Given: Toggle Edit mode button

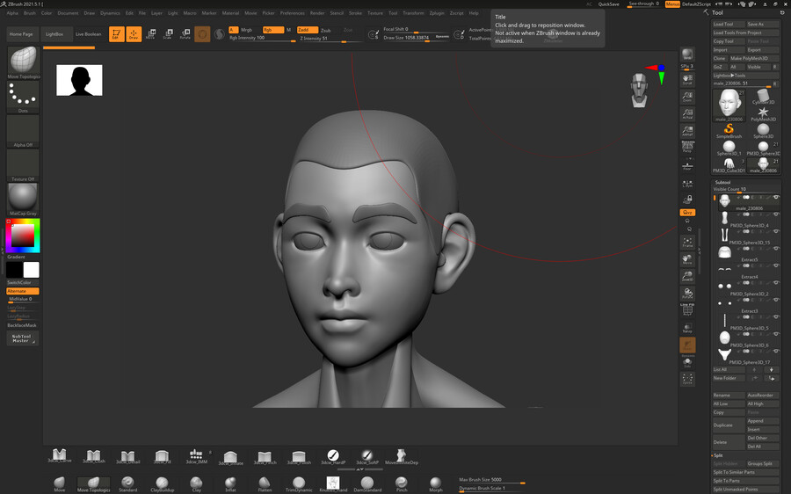Looking at the screenshot, I should [117, 34].
